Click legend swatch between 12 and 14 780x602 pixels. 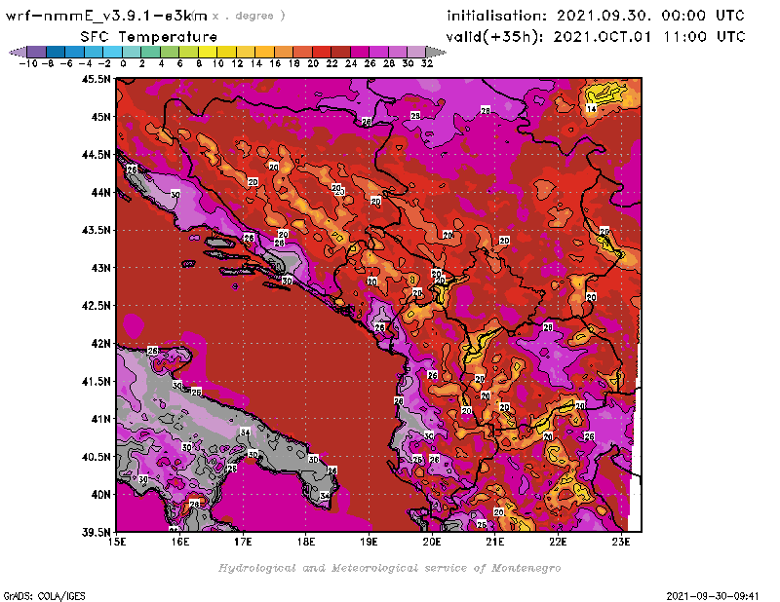pyautogui.click(x=246, y=53)
